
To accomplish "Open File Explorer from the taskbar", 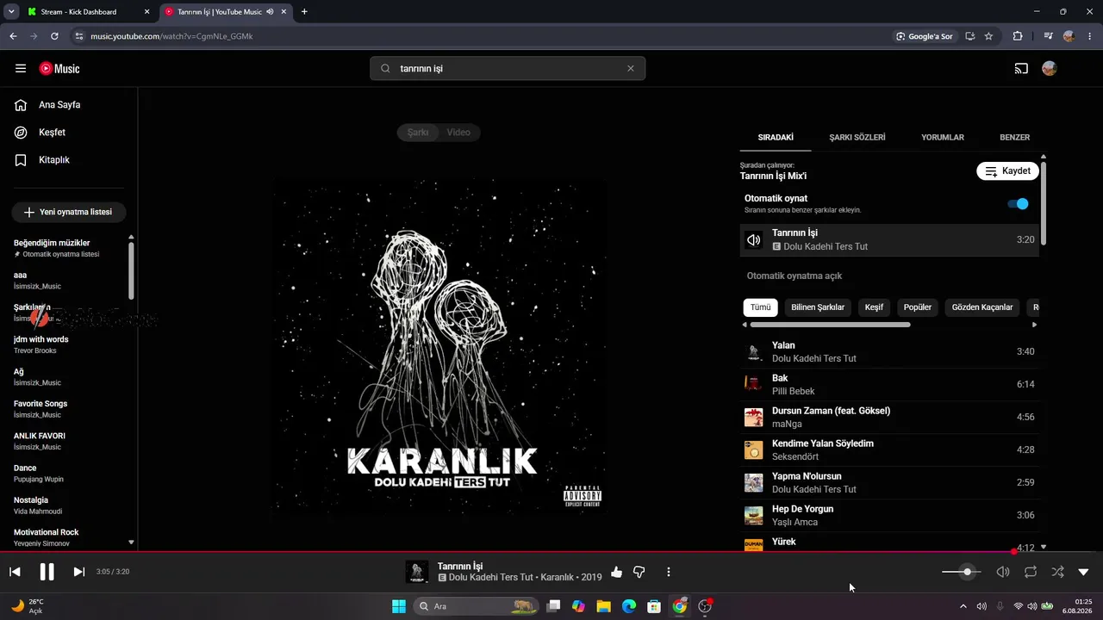I will [x=603, y=606].
